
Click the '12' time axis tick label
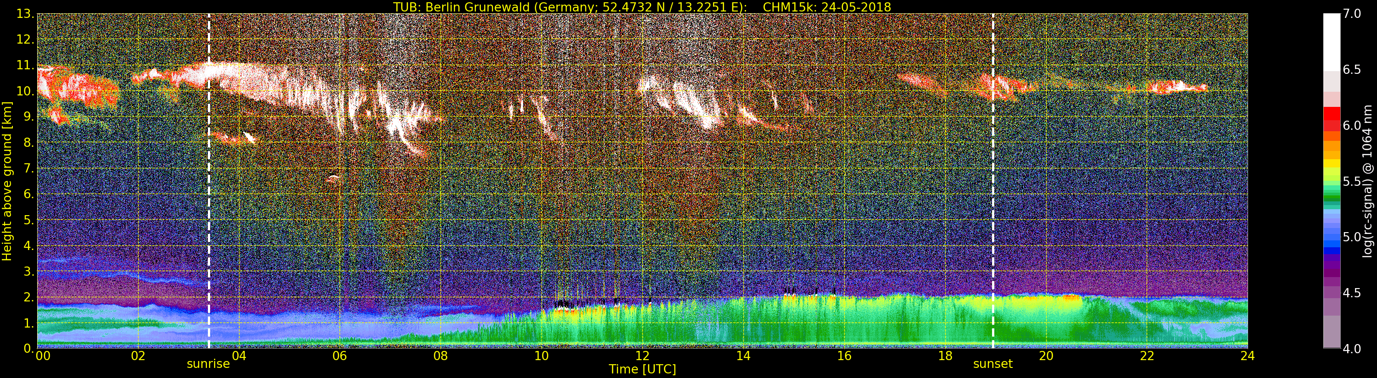(642, 356)
